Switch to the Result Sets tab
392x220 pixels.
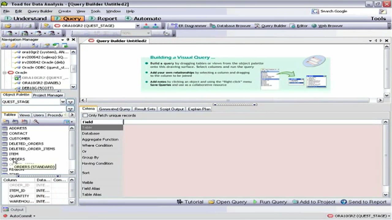click(x=145, y=109)
